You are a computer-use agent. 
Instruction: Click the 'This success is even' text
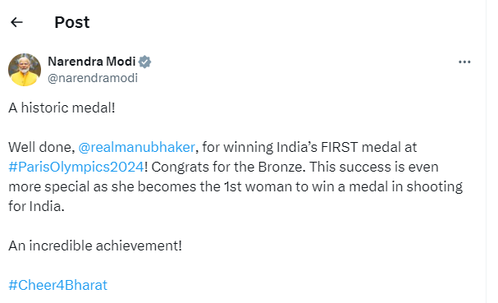coord(374,168)
